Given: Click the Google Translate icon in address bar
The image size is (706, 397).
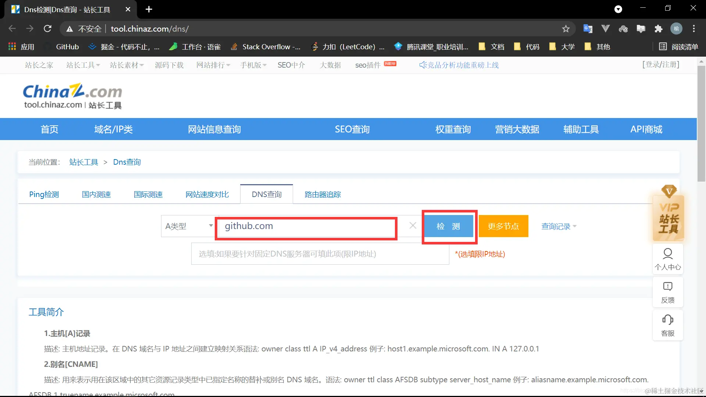Looking at the screenshot, I should click(588, 29).
